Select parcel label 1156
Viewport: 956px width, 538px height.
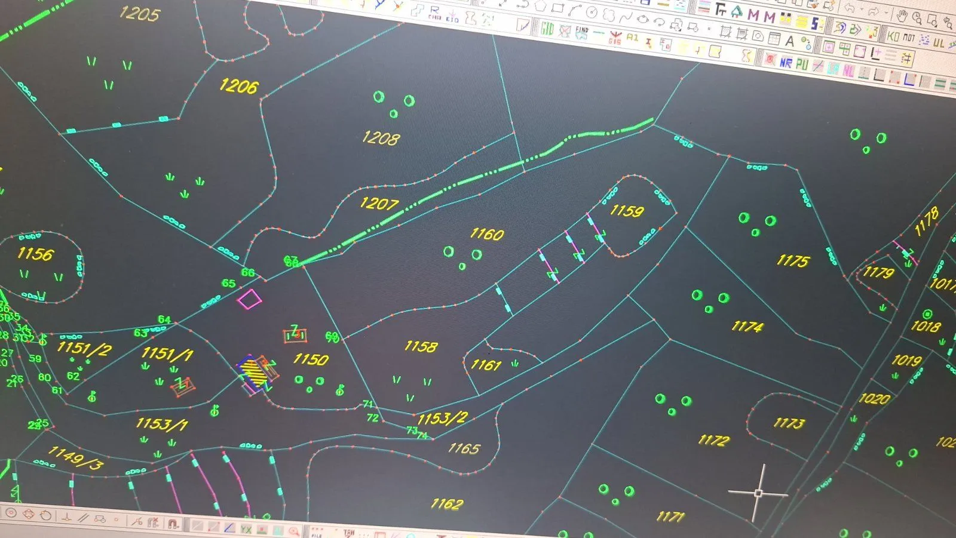coord(35,254)
